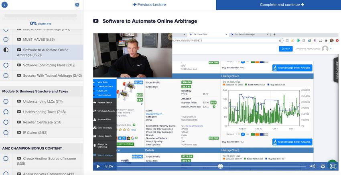The width and height of the screenshot is (341, 175).
Task: Click the video progress bar scrubber
Action: tap(220, 166)
